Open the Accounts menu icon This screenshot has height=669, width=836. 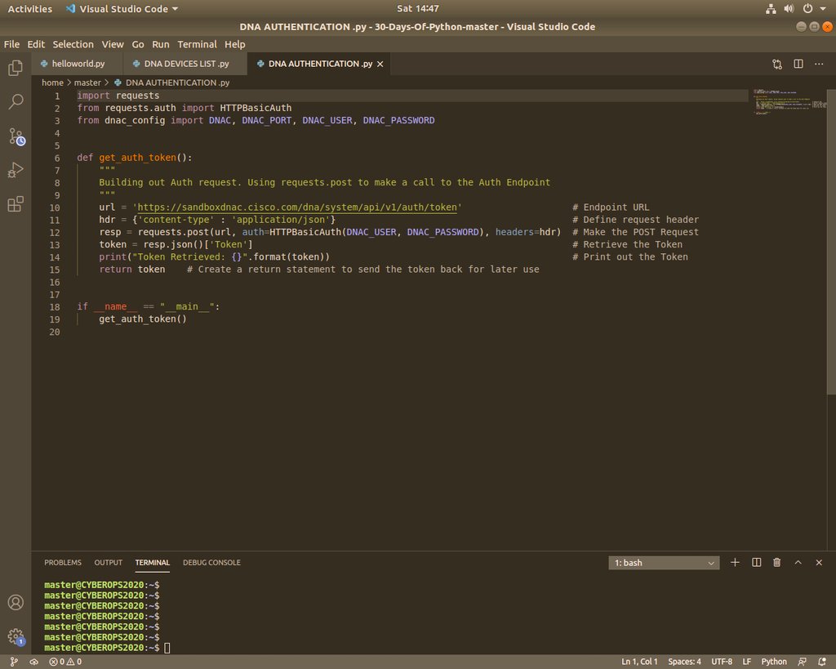pos(16,602)
